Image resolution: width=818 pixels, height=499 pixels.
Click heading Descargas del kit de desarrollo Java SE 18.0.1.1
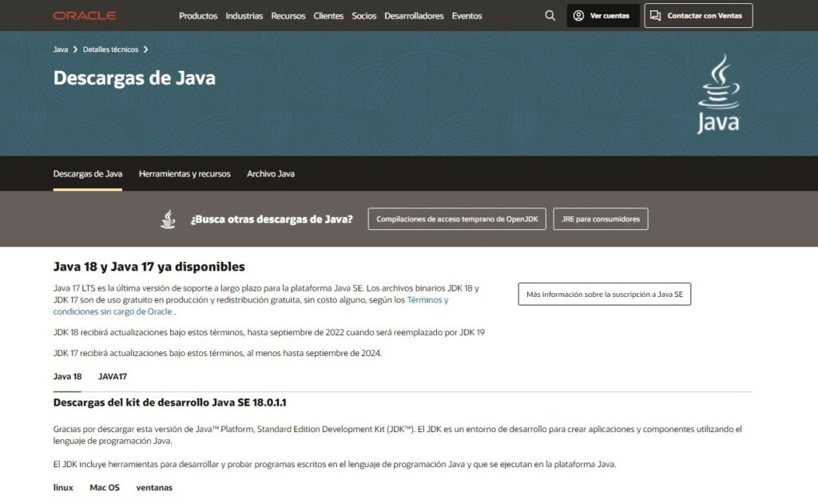click(x=170, y=402)
